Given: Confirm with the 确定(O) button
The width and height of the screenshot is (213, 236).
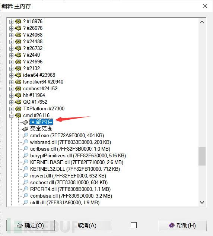Looking at the screenshot, I should tap(31, 226).
